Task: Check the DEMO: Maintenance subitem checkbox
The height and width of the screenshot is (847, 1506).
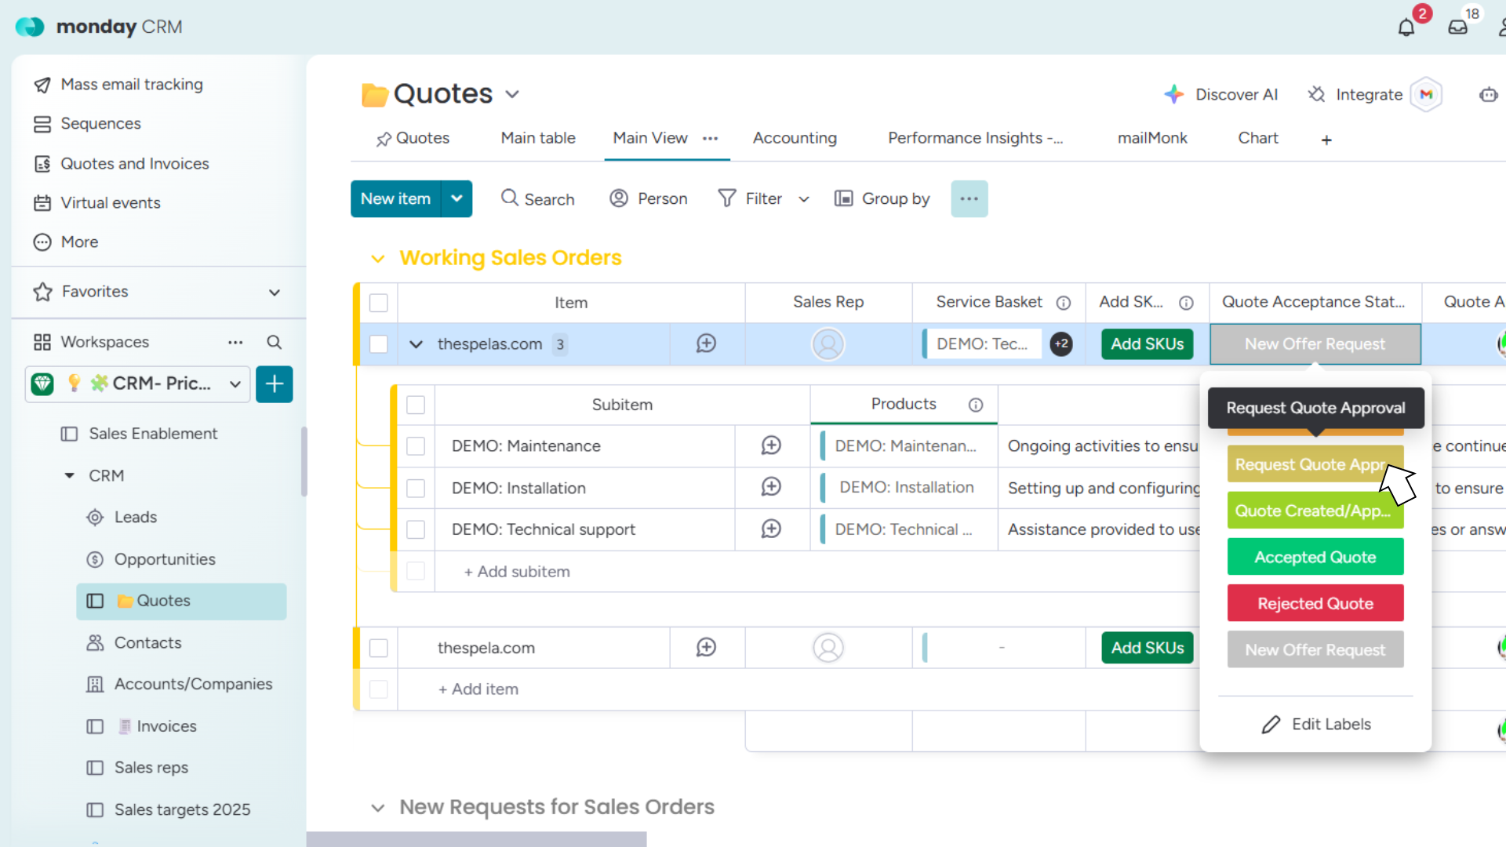Action: [x=416, y=446]
